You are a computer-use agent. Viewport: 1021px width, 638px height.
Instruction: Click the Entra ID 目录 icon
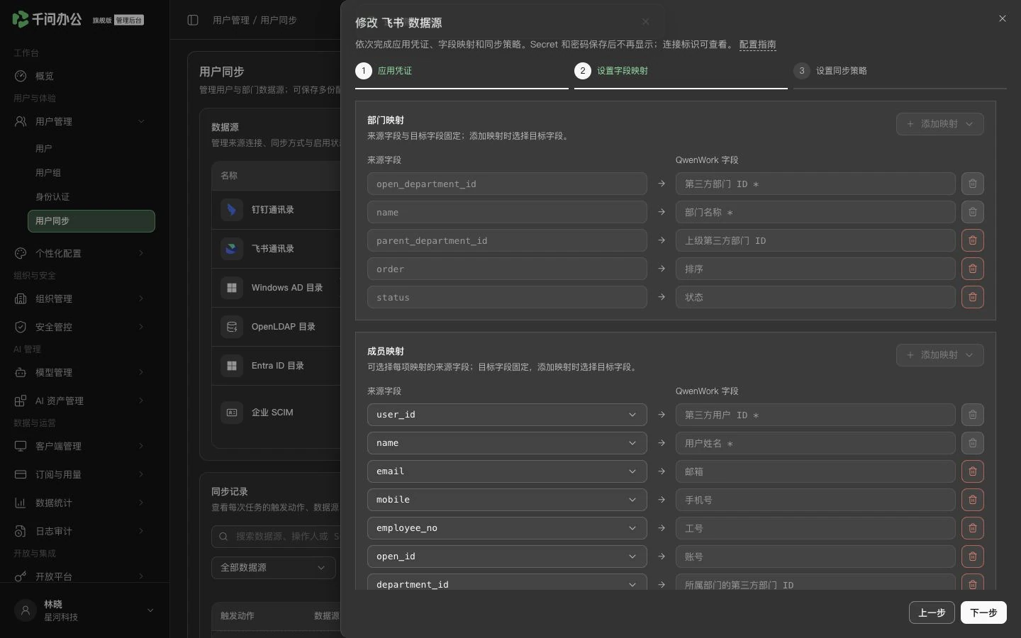232,366
